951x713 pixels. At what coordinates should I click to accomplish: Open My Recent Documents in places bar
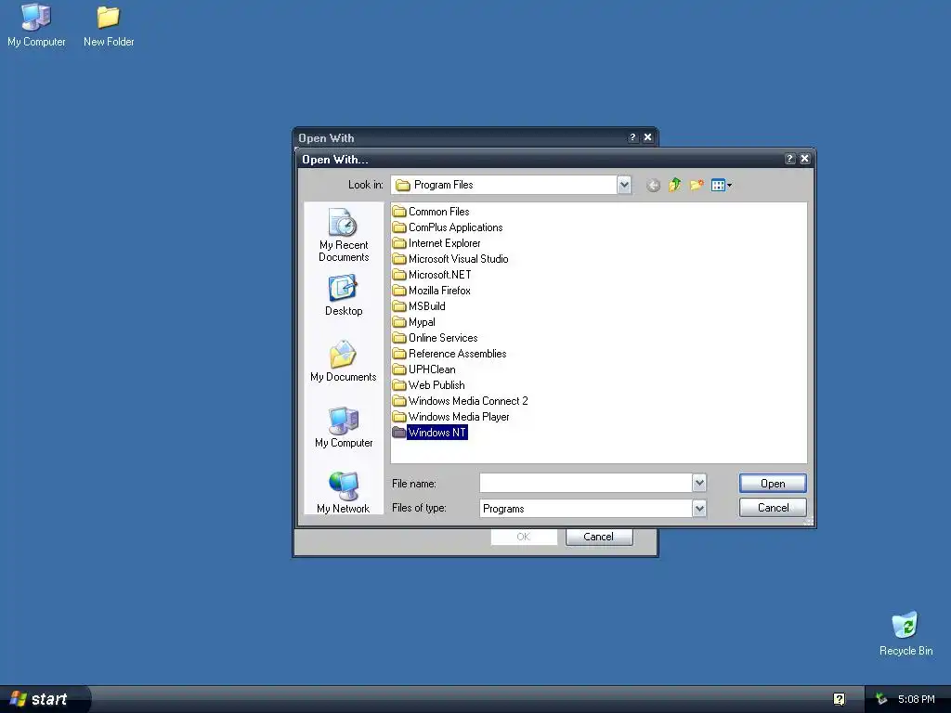point(344,235)
